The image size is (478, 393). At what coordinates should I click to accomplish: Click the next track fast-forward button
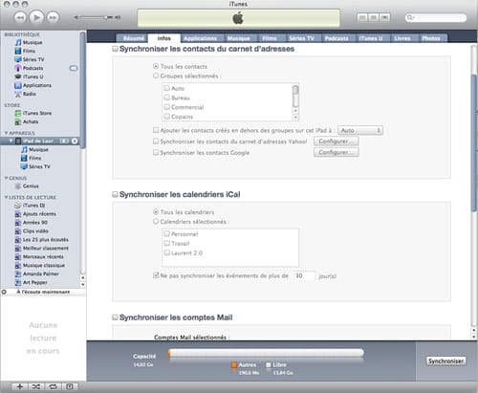click(x=53, y=17)
